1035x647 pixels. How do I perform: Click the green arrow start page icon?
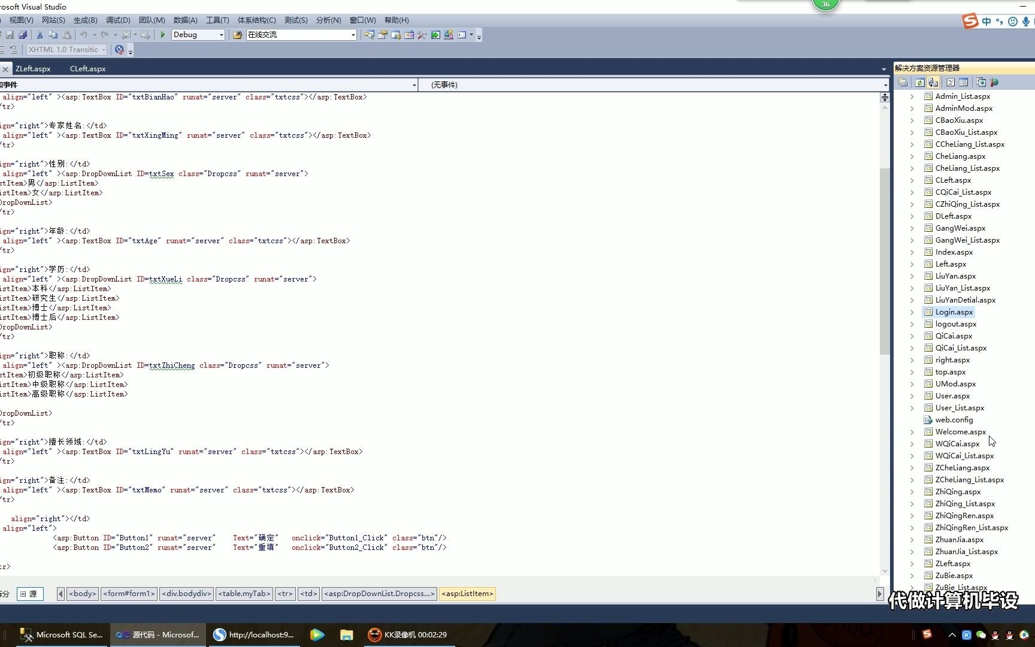435,35
